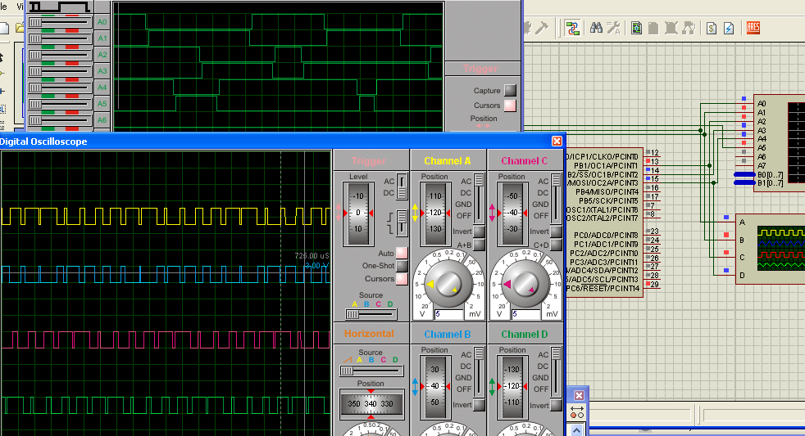The height and width of the screenshot is (436, 805).
Task: Close the small floating panel
Action: pos(579,396)
